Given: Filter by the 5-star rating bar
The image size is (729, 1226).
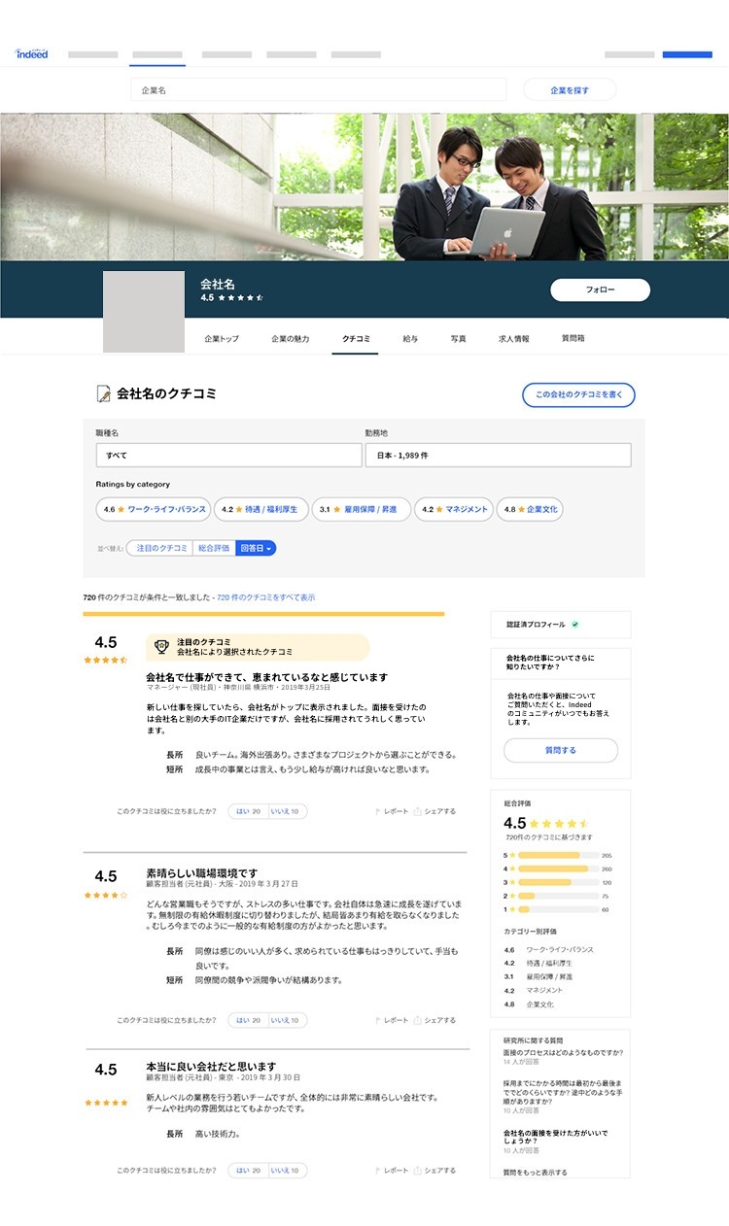Looking at the screenshot, I should pos(557,855).
